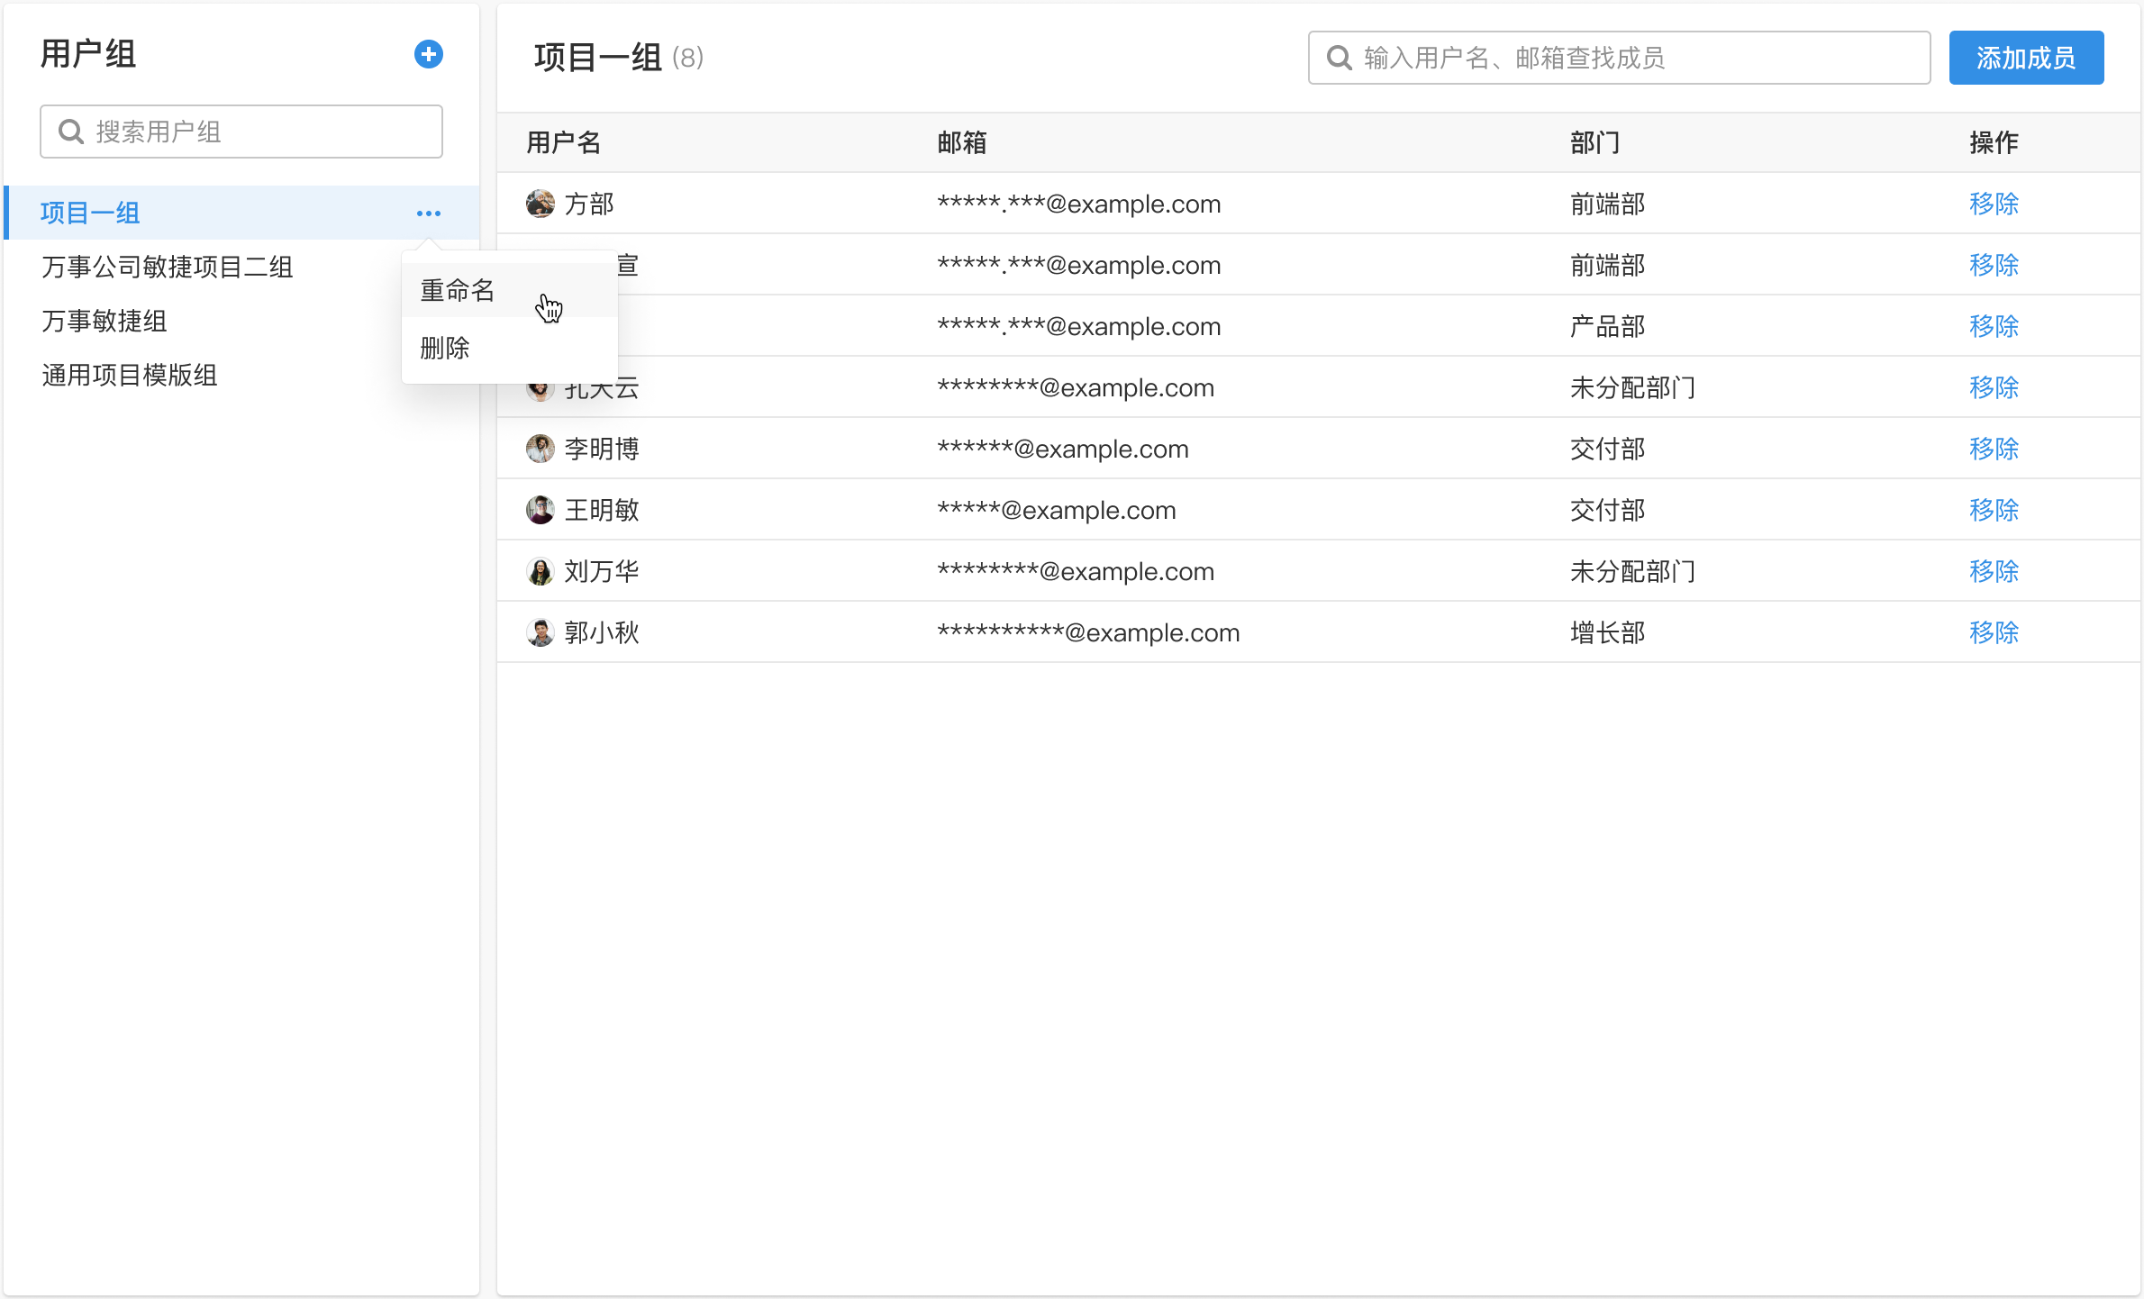Screen dimensions: 2144x1299
Task: Click 移除 for 刘万华
Action: 1994,571
